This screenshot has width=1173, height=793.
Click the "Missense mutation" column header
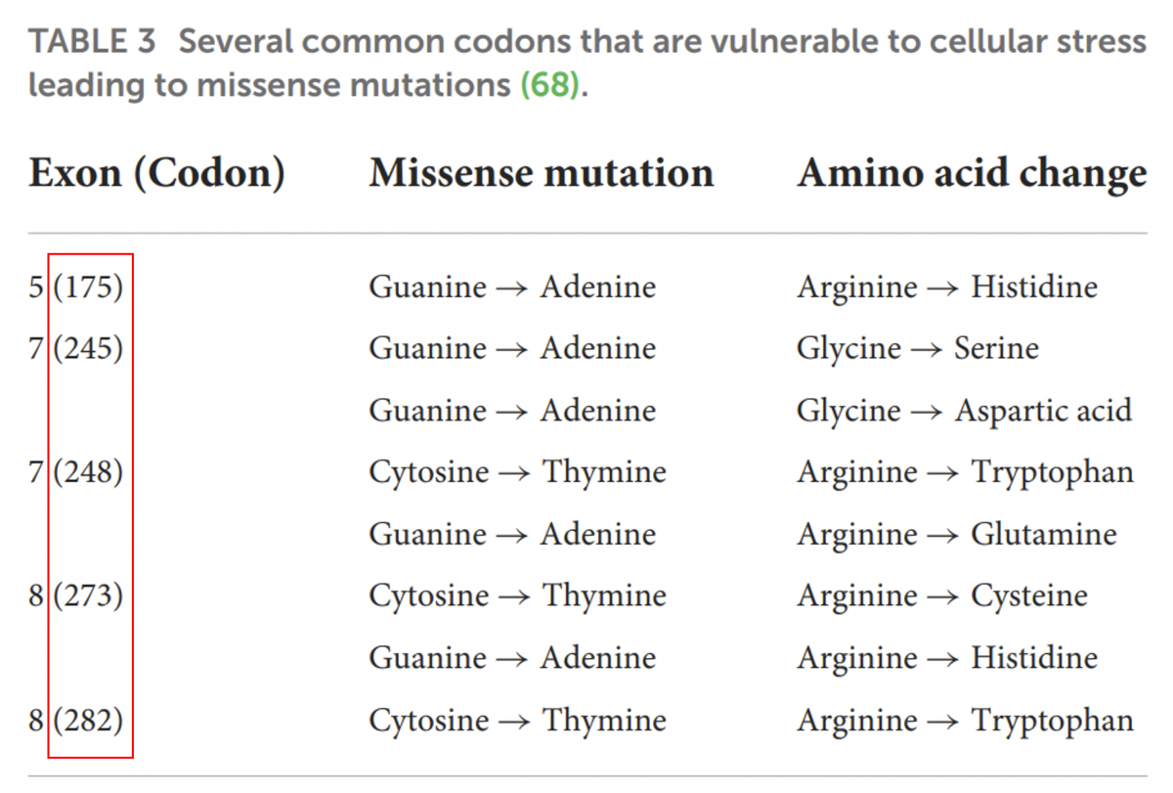(541, 173)
